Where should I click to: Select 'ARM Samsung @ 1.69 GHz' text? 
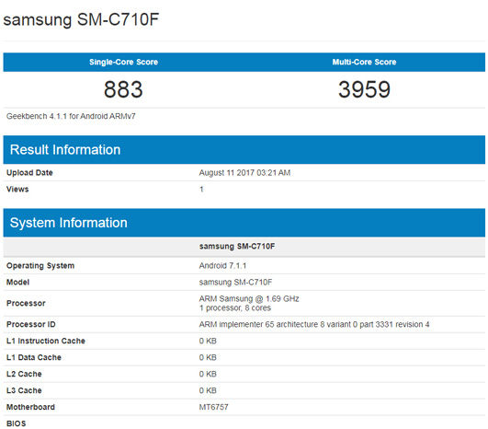[x=249, y=298]
